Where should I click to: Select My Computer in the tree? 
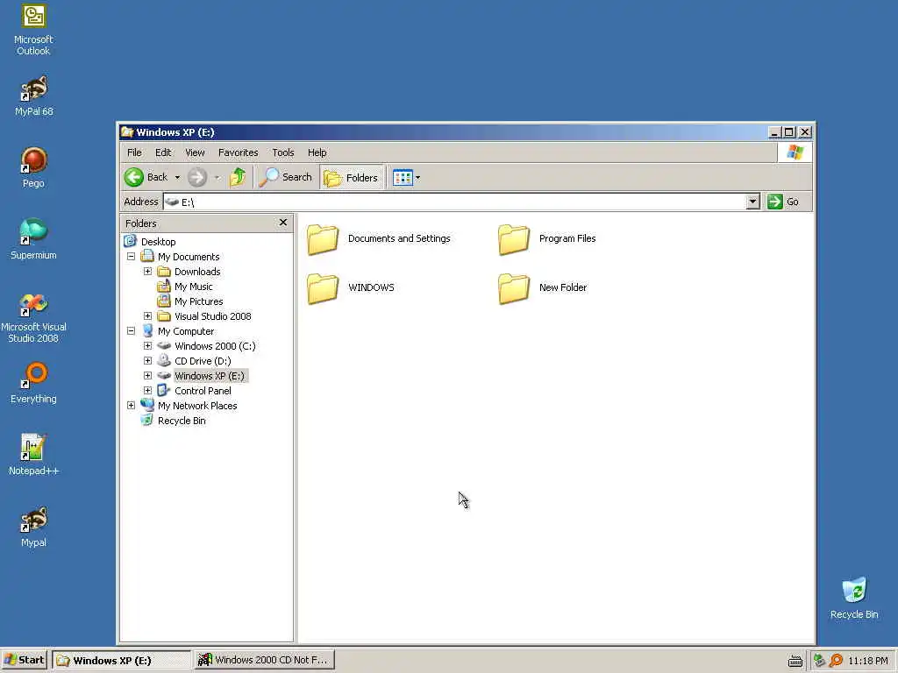186,331
